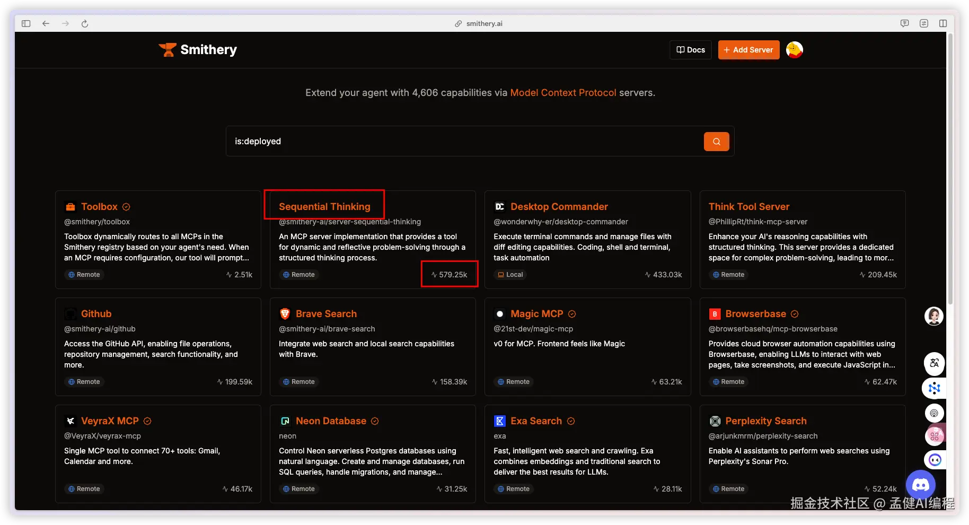This screenshot has width=969, height=525.
Task: Open the Think Tool Server page
Action: [x=749, y=207]
